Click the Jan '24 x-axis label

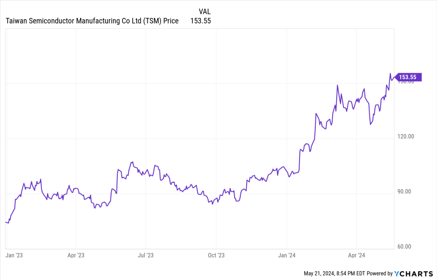[286, 256]
